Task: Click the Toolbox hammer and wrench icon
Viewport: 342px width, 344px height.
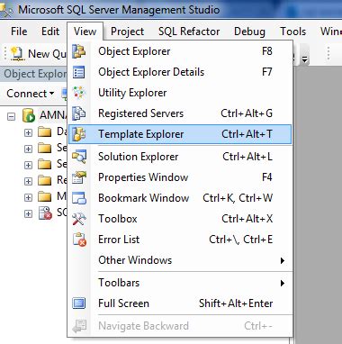Action: 79,219
